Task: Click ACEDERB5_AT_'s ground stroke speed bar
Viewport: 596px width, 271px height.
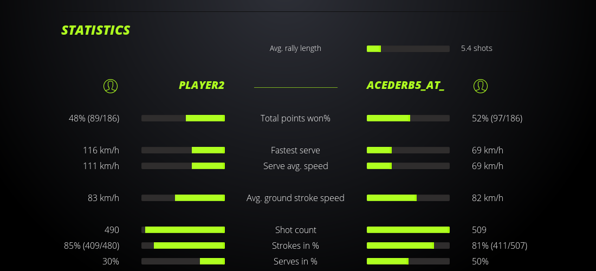Action: click(408, 198)
